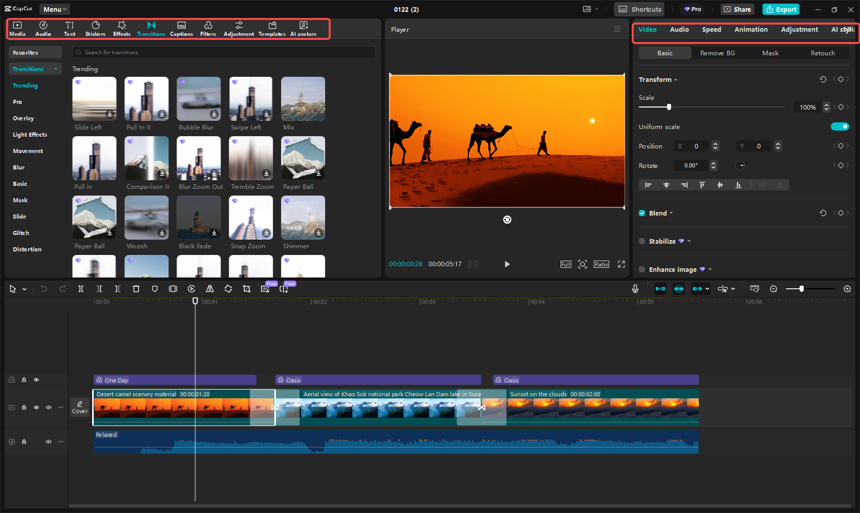Click the Shortcuts button
The height and width of the screenshot is (513, 860).
(x=640, y=9)
